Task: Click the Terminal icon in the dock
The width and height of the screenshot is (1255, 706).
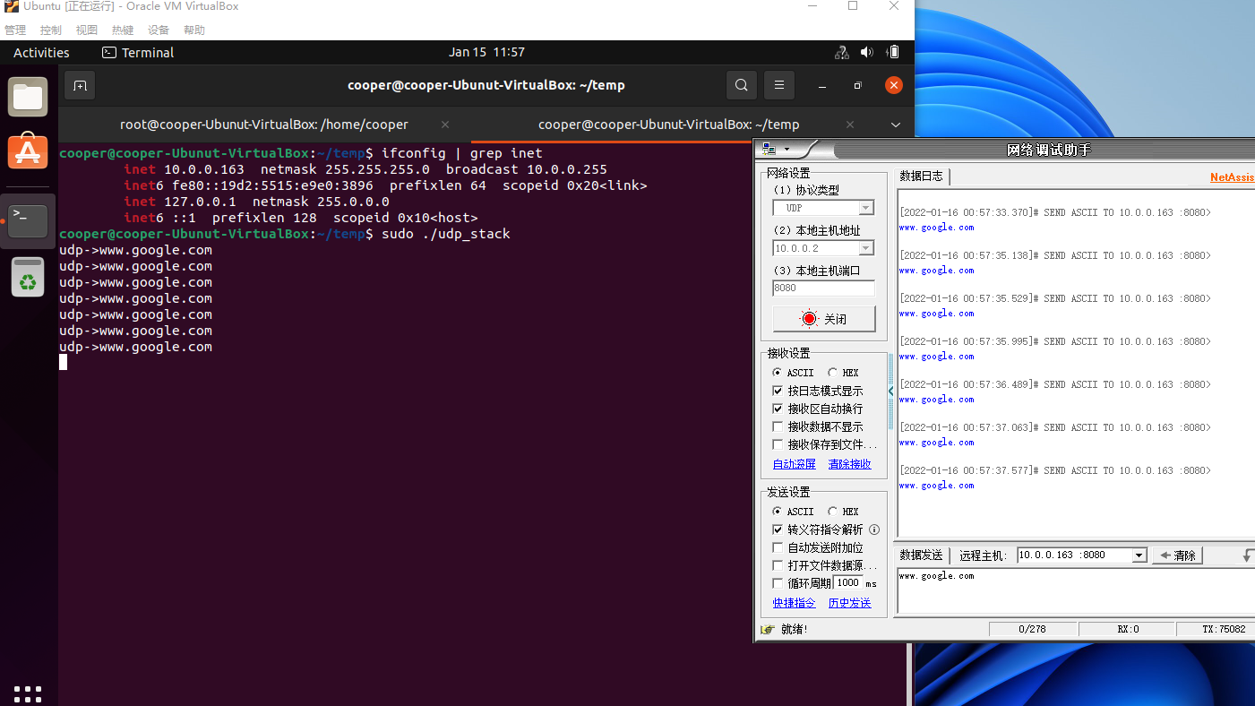Action: pyautogui.click(x=28, y=221)
